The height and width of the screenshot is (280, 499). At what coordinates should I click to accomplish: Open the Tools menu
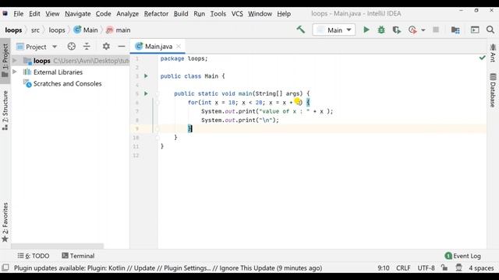point(218,14)
